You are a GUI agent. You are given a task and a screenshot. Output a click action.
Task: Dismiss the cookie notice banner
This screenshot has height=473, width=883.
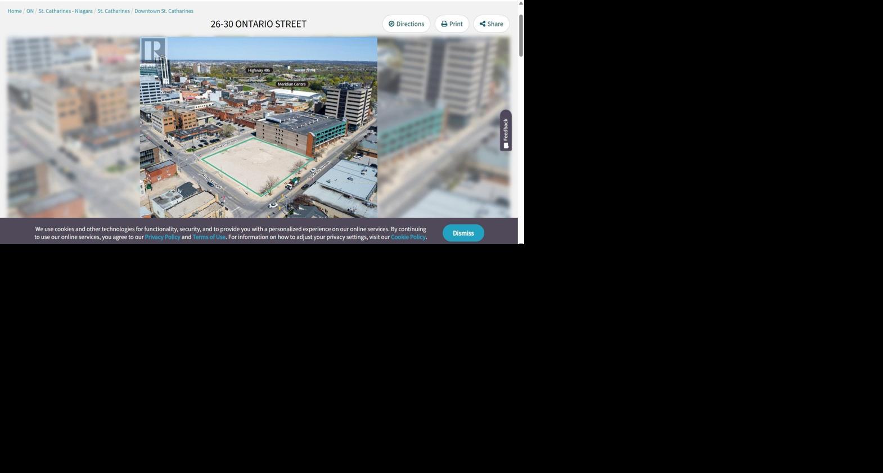tap(463, 233)
